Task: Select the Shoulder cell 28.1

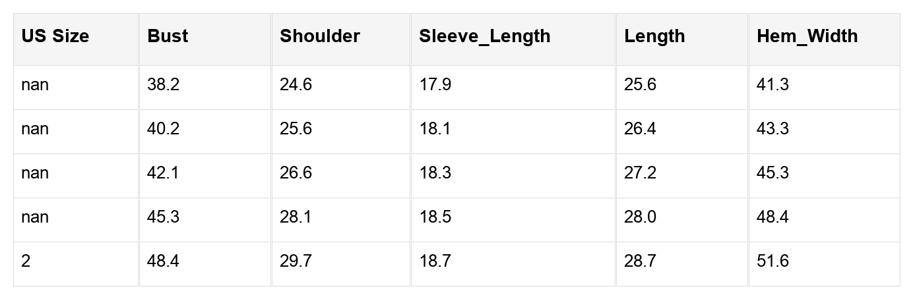Action: 296,217
